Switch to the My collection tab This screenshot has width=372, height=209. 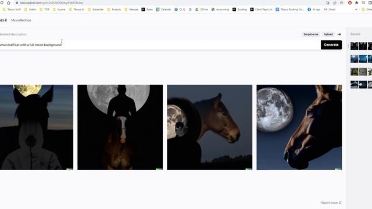[21, 20]
